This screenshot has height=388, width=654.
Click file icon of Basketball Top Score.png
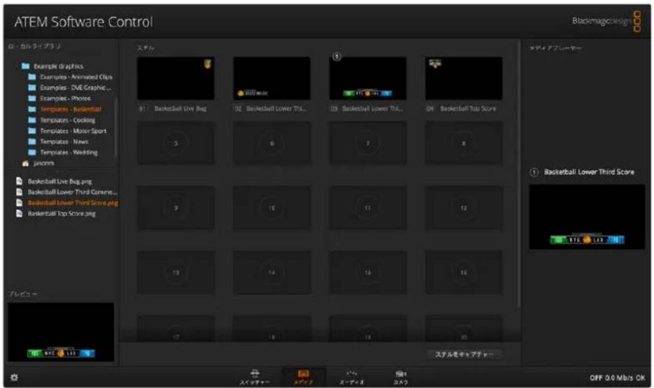tap(19, 214)
